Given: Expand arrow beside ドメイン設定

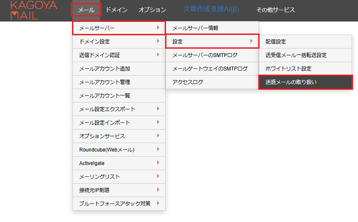Looking at the screenshot, I should tap(158, 41).
